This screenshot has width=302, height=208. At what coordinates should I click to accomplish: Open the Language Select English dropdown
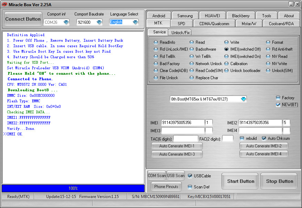(135, 22)
